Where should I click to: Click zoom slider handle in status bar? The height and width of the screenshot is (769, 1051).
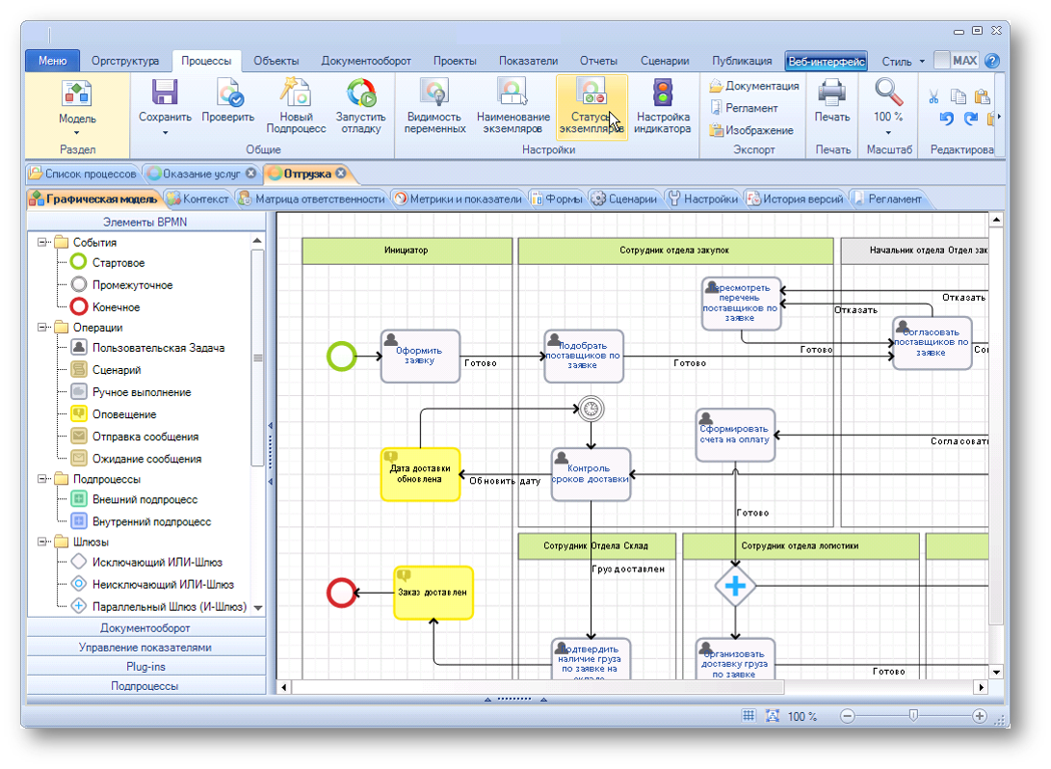[x=913, y=715]
